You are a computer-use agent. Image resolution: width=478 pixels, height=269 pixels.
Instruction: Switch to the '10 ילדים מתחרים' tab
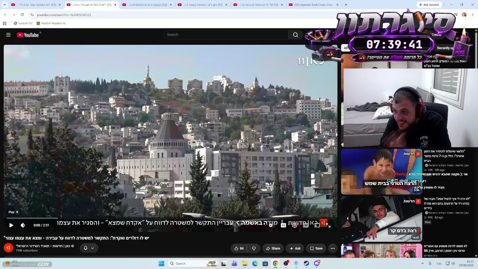258,5
